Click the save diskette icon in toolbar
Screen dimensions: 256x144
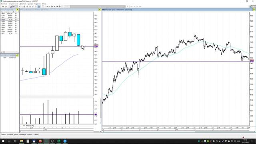[x=10, y=6]
